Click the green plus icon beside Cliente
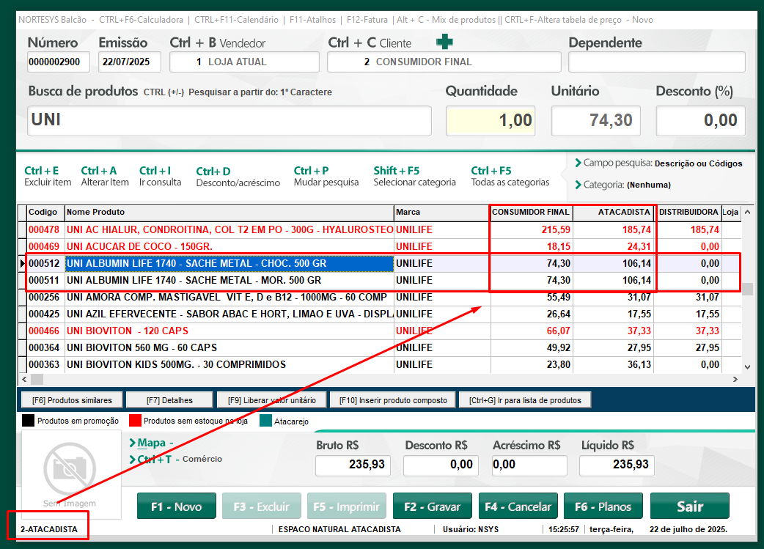The image size is (764, 549). coord(445,43)
